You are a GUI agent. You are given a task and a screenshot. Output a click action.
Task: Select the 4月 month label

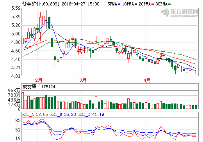point(147,80)
